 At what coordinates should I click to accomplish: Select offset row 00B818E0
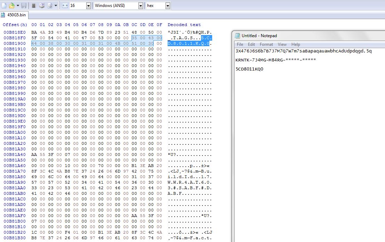coord(15,32)
